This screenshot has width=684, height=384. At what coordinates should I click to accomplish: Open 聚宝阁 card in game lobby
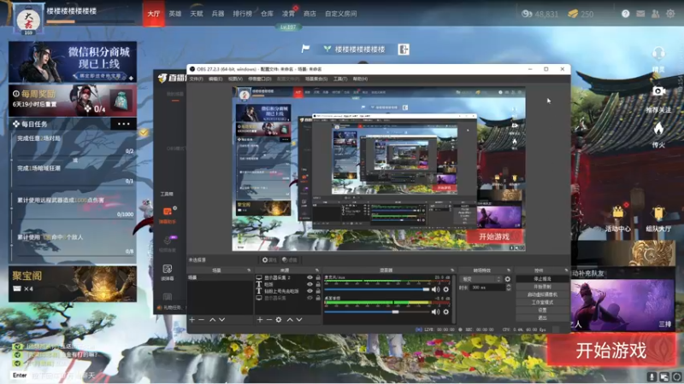[73, 284]
